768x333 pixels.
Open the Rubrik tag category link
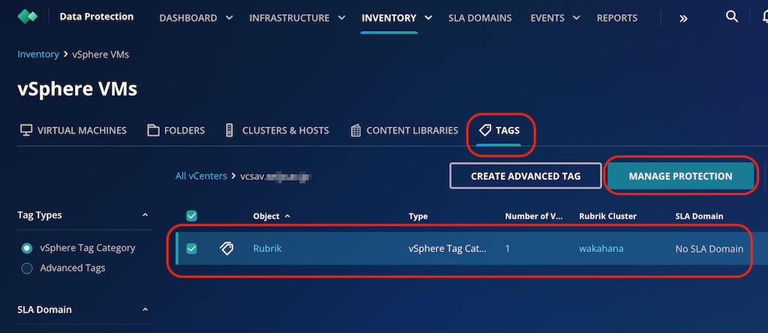(x=267, y=249)
